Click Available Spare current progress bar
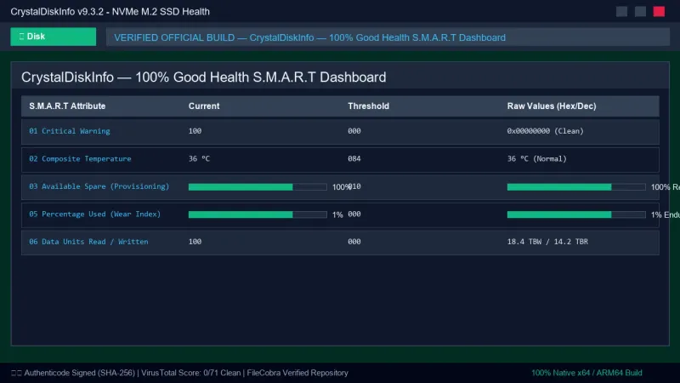Image resolution: width=680 pixels, height=383 pixels. pos(258,186)
